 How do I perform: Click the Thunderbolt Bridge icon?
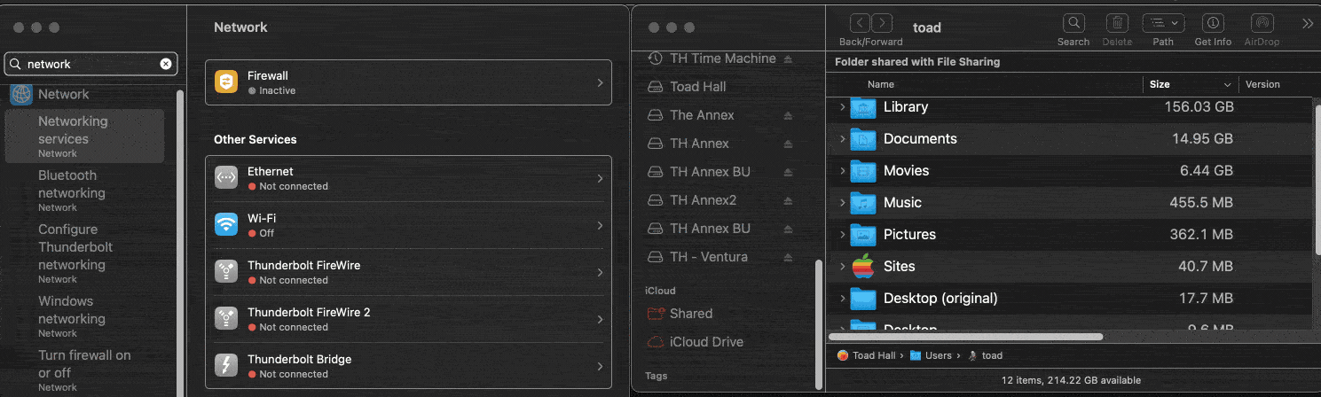click(226, 366)
